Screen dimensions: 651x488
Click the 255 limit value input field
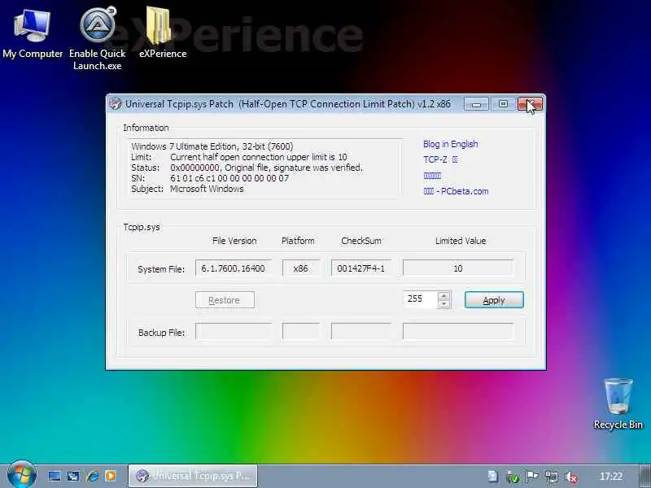tap(420, 299)
